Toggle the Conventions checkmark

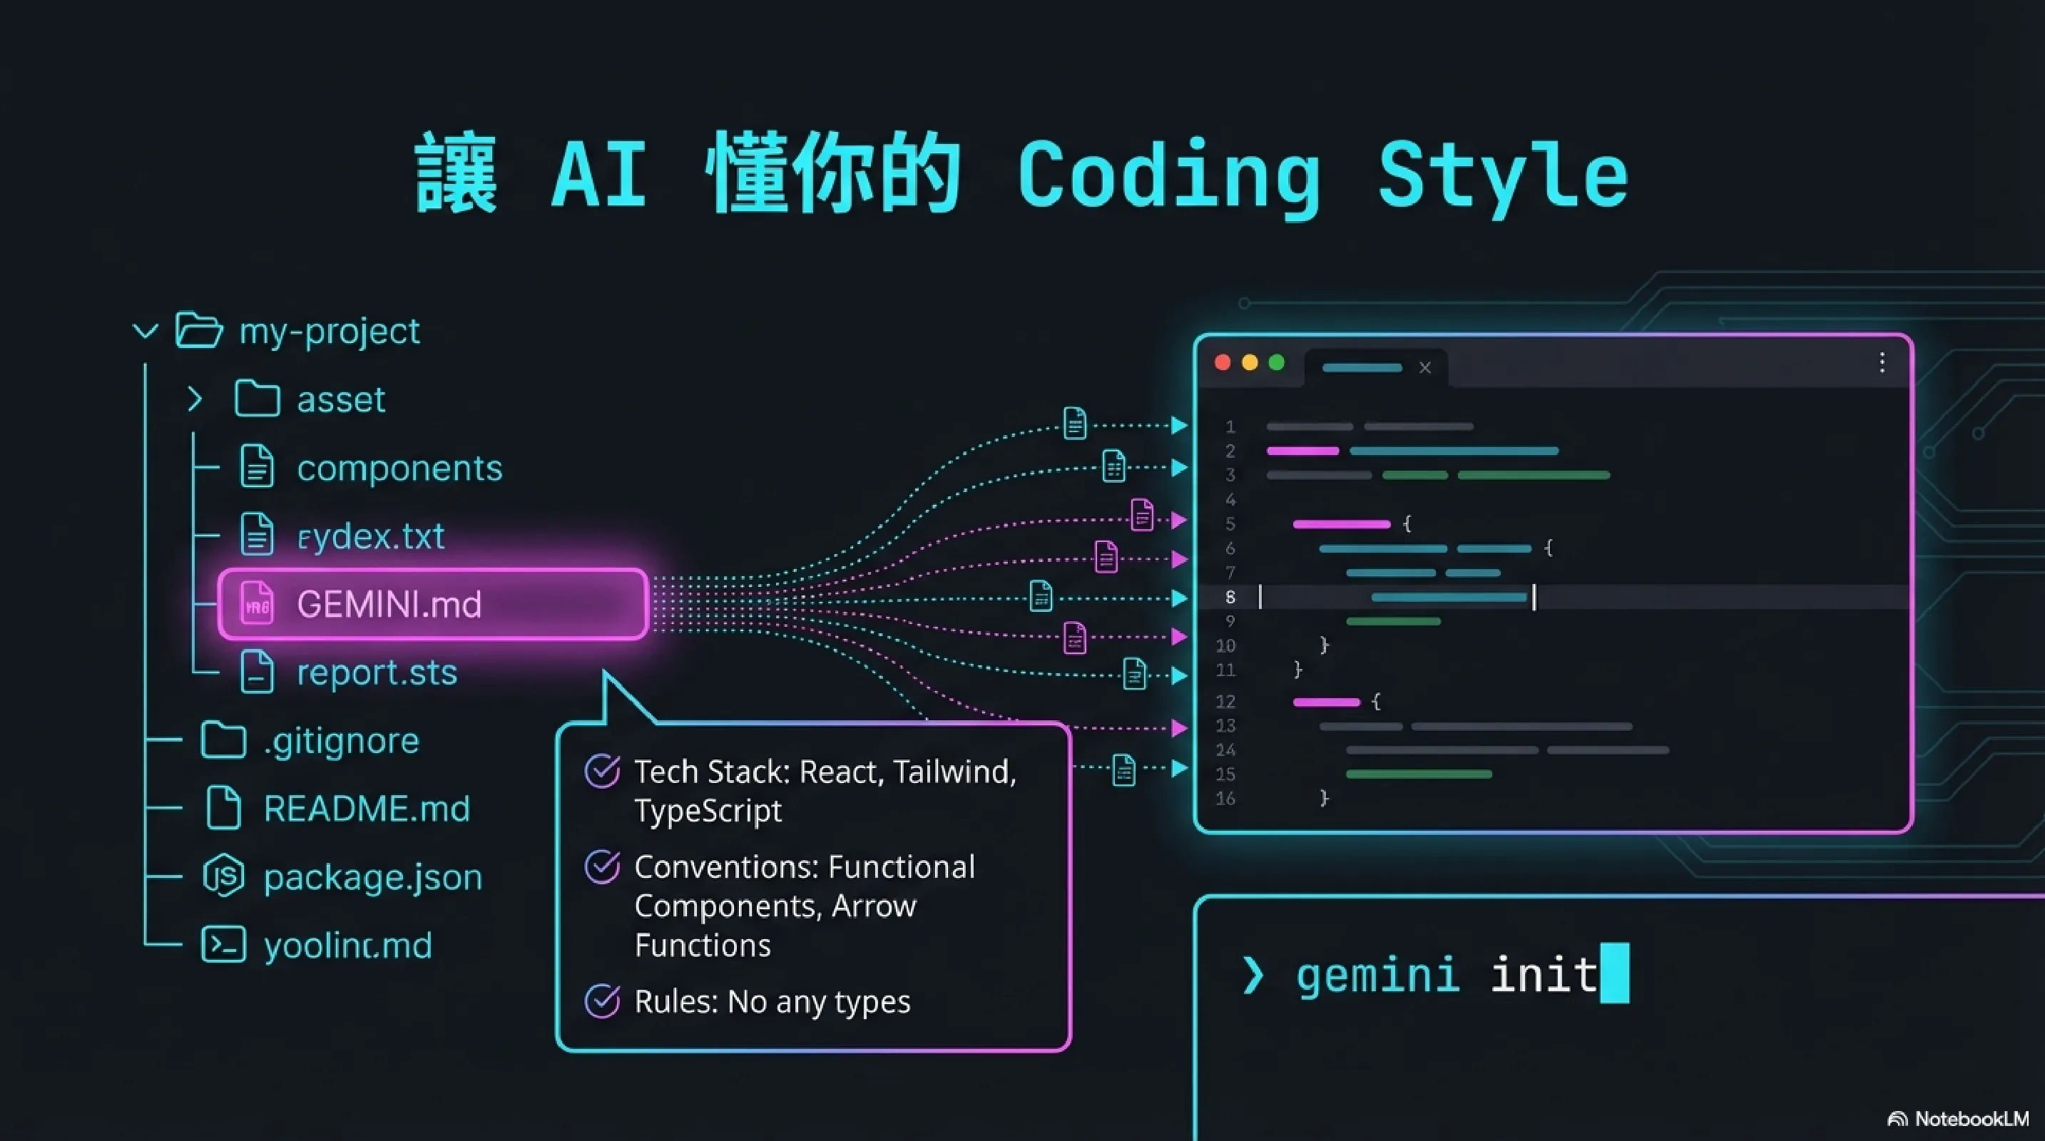603,866
